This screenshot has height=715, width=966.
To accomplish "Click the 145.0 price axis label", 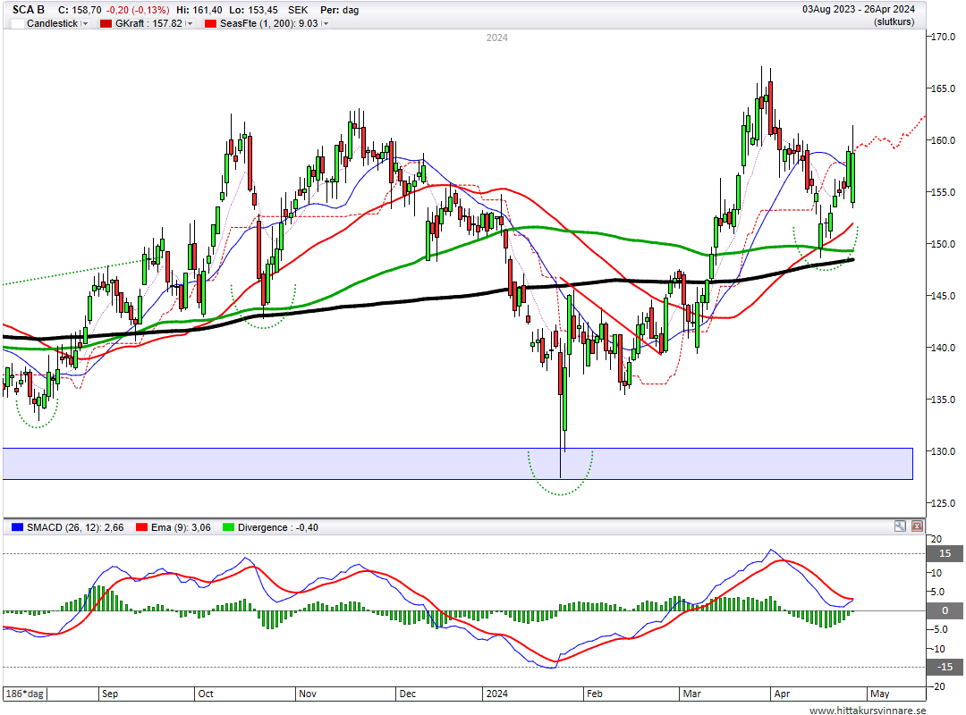I will (943, 296).
